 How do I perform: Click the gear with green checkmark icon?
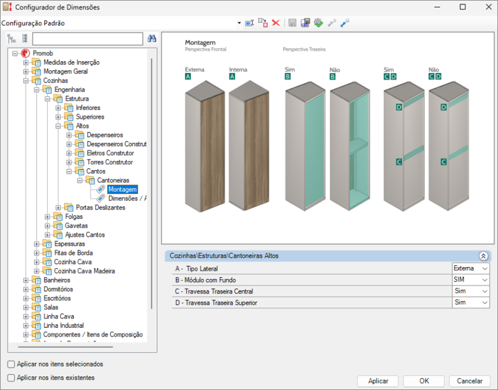[x=318, y=23]
